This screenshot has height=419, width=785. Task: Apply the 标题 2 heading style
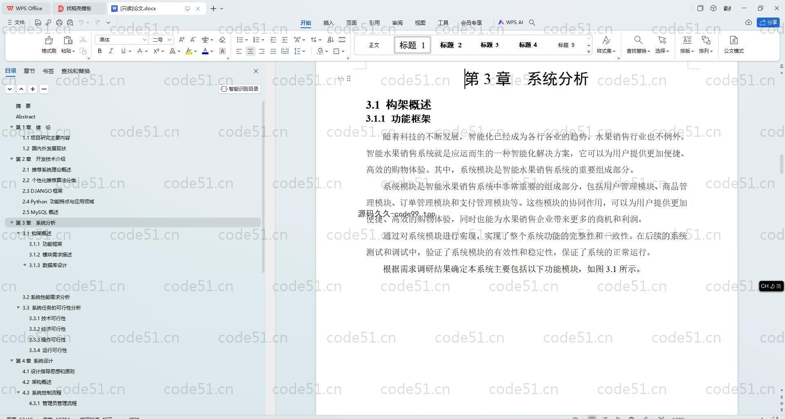click(x=451, y=45)
